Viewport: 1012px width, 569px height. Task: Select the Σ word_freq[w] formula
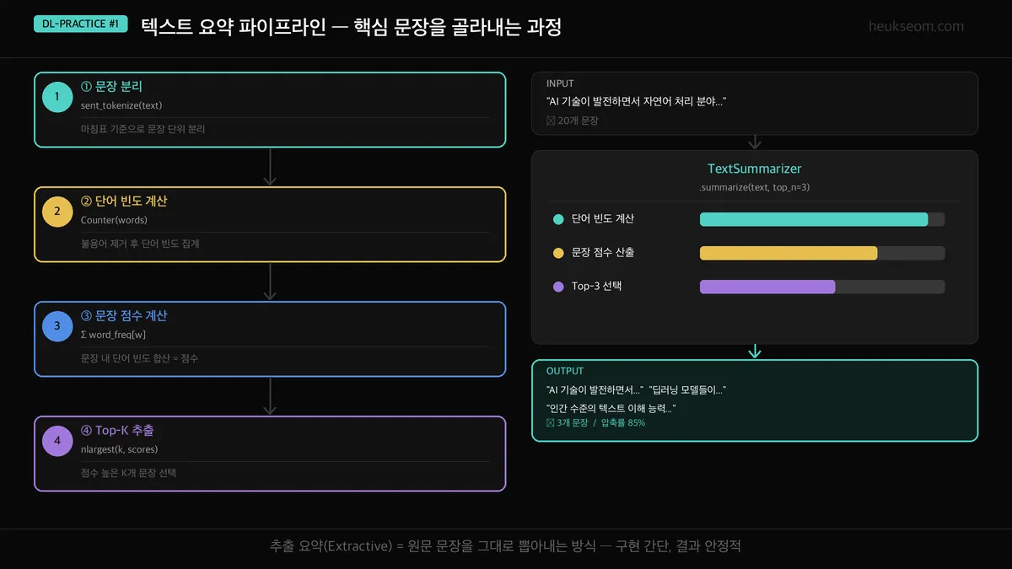pyautogui.click(x=113, y=335)
